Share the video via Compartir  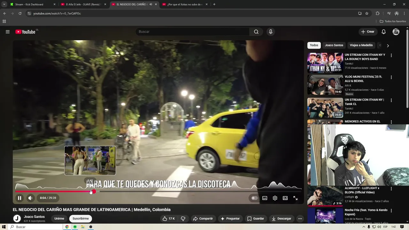point(203,218)
